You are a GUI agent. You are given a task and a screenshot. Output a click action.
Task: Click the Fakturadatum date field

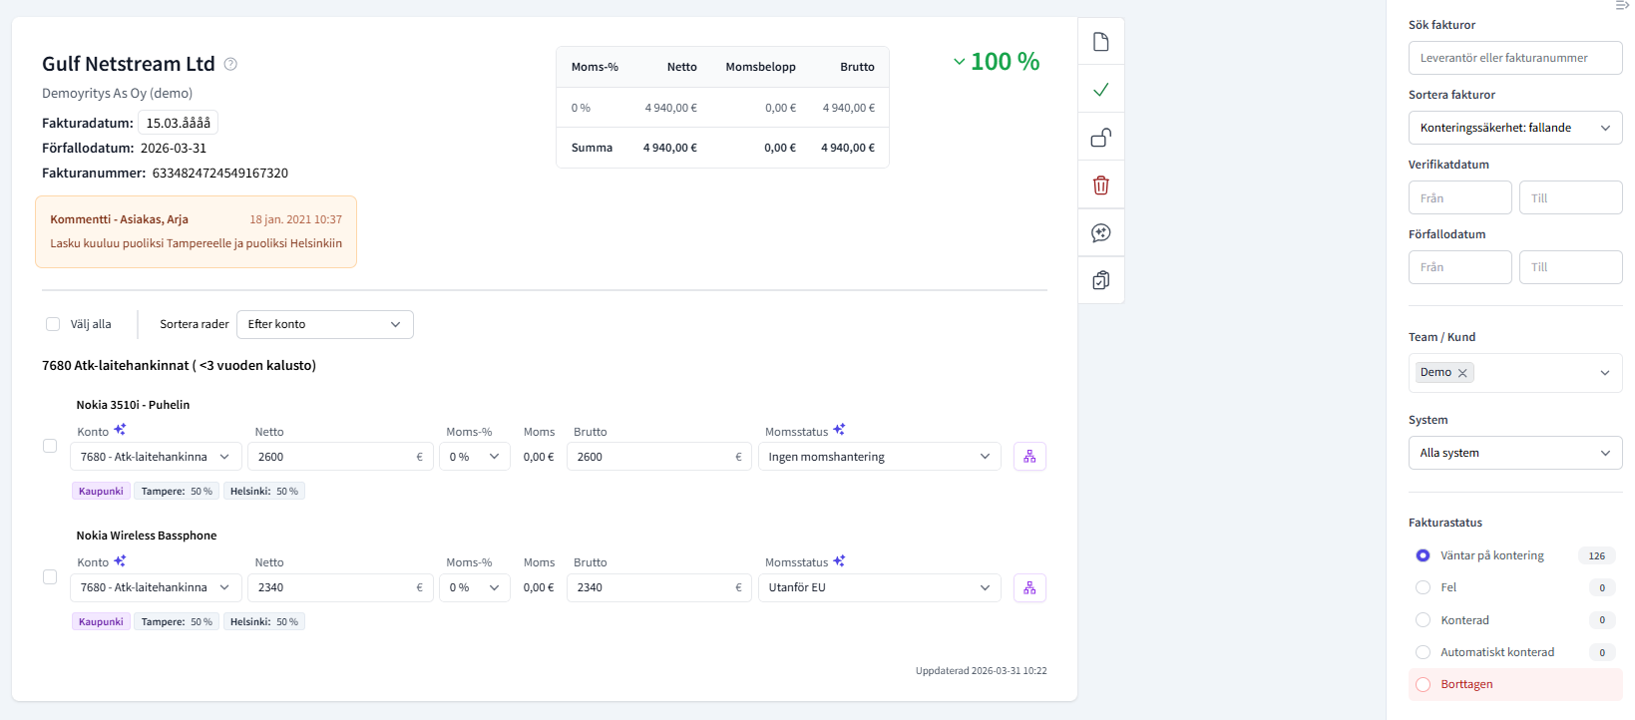(178, 123)
